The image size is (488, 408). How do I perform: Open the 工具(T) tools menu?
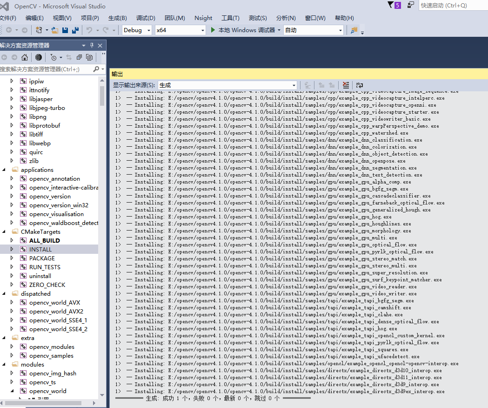pyautogui.click(x=230, y=18)
